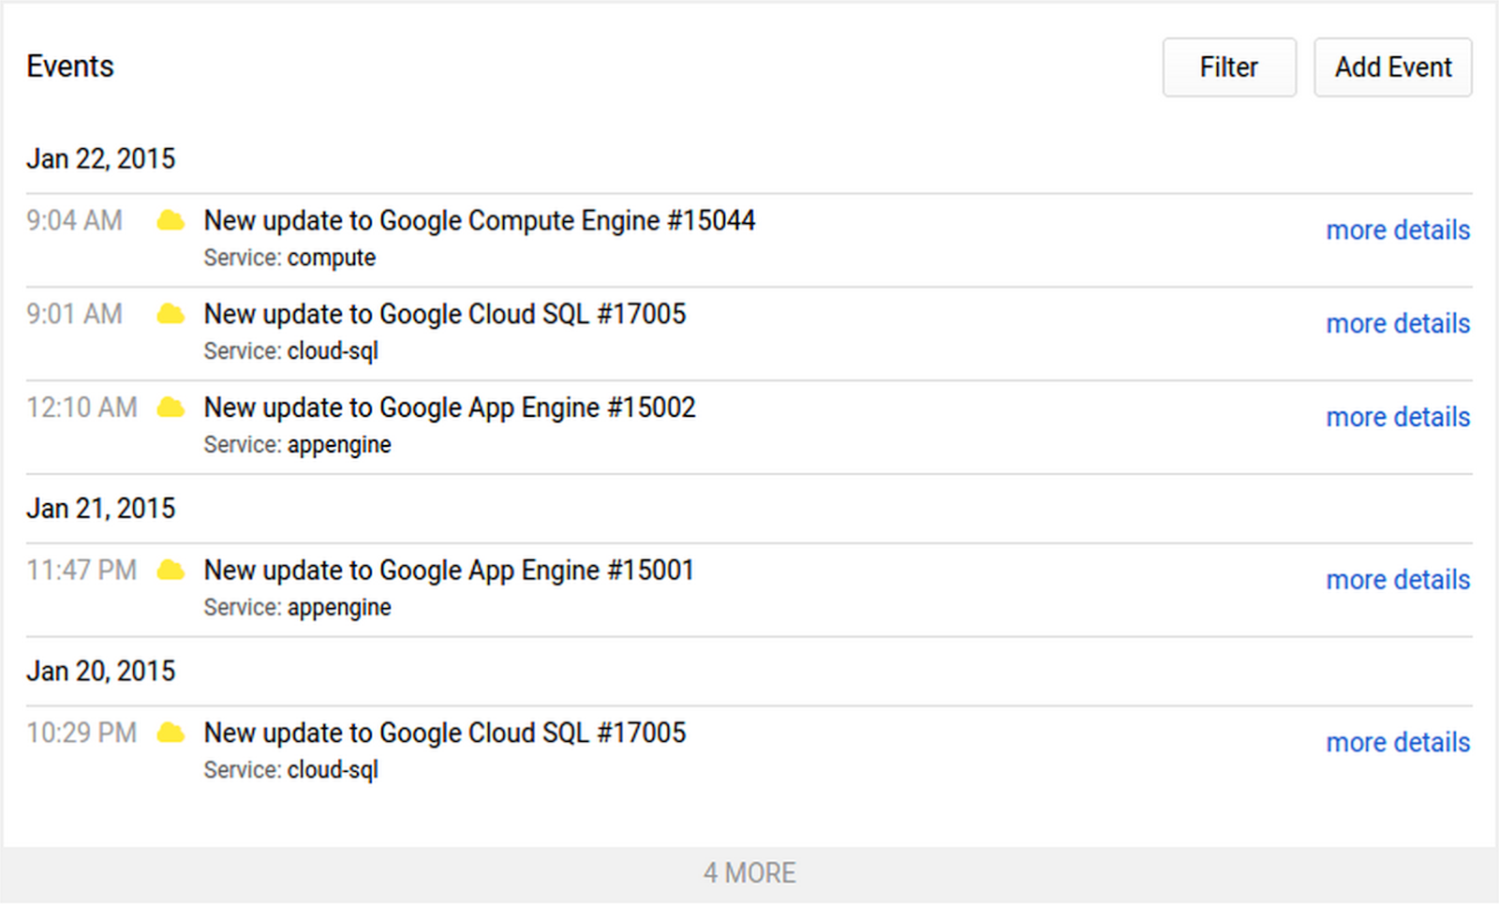Viewport: 1499px width, 905px height.
Task: Click the cloud icon next to Compute Engine #15044
Action: point(171,221)
